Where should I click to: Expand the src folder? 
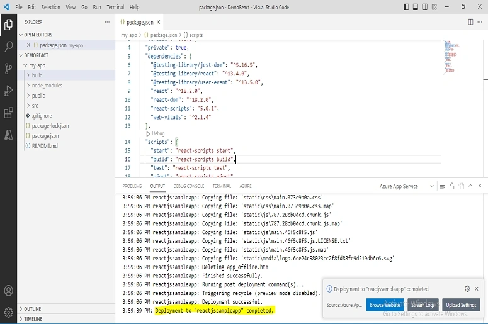(x=66, y=106)
